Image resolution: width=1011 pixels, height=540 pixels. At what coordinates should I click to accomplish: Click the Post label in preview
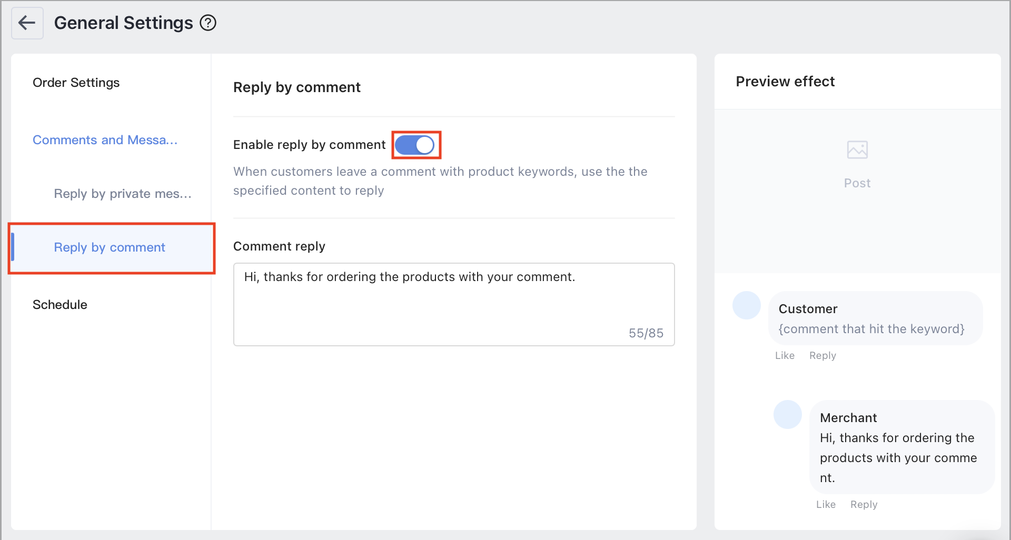[857, 183]
